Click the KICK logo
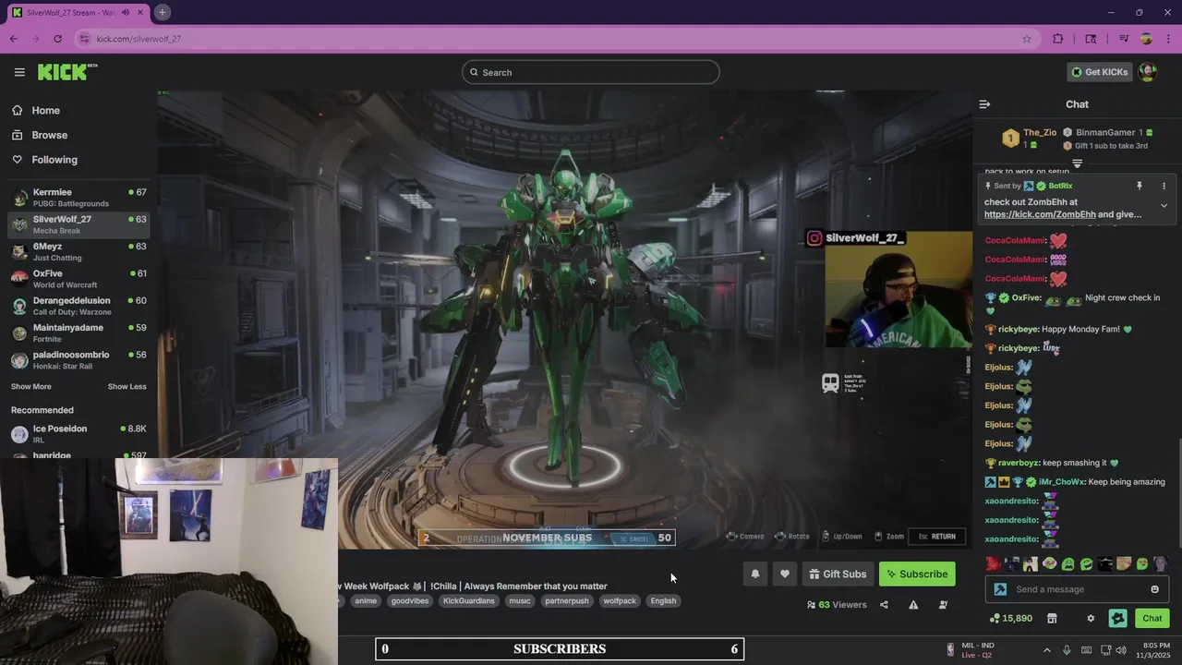The height and width of the screenshot is (665, 1182). 67,72
